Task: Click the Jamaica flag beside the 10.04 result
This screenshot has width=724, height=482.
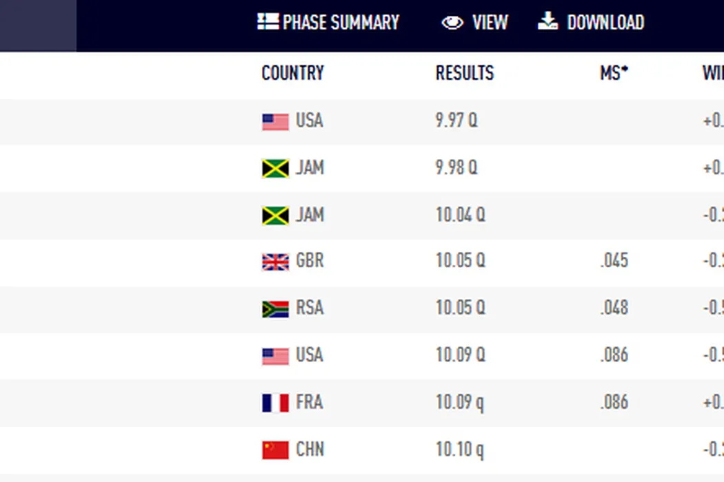Action: [x=275, y=216]
